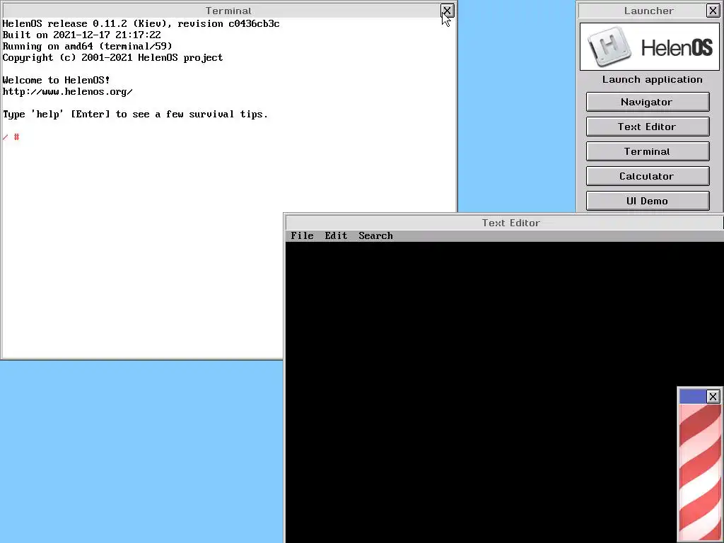Image resolution: width=724 pixels, height=543 pixels.
Task: Close the Terminal window
Action: point(447,10)
